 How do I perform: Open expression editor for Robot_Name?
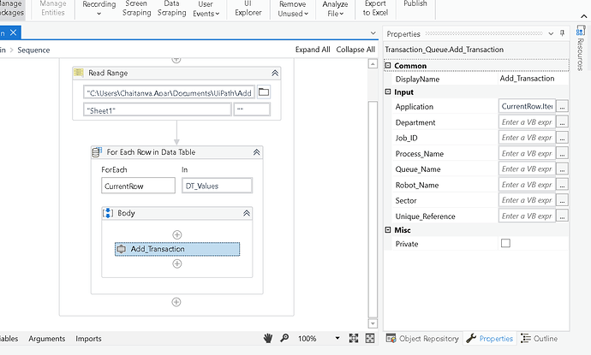[x=562, y=185]
